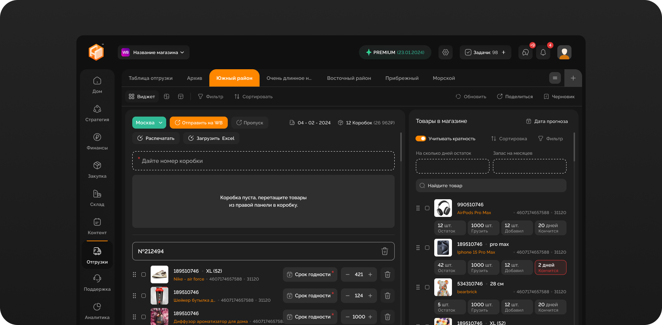662x325 pixels.
Task: Go to Склад in sidebar
Action: [97, 198]
